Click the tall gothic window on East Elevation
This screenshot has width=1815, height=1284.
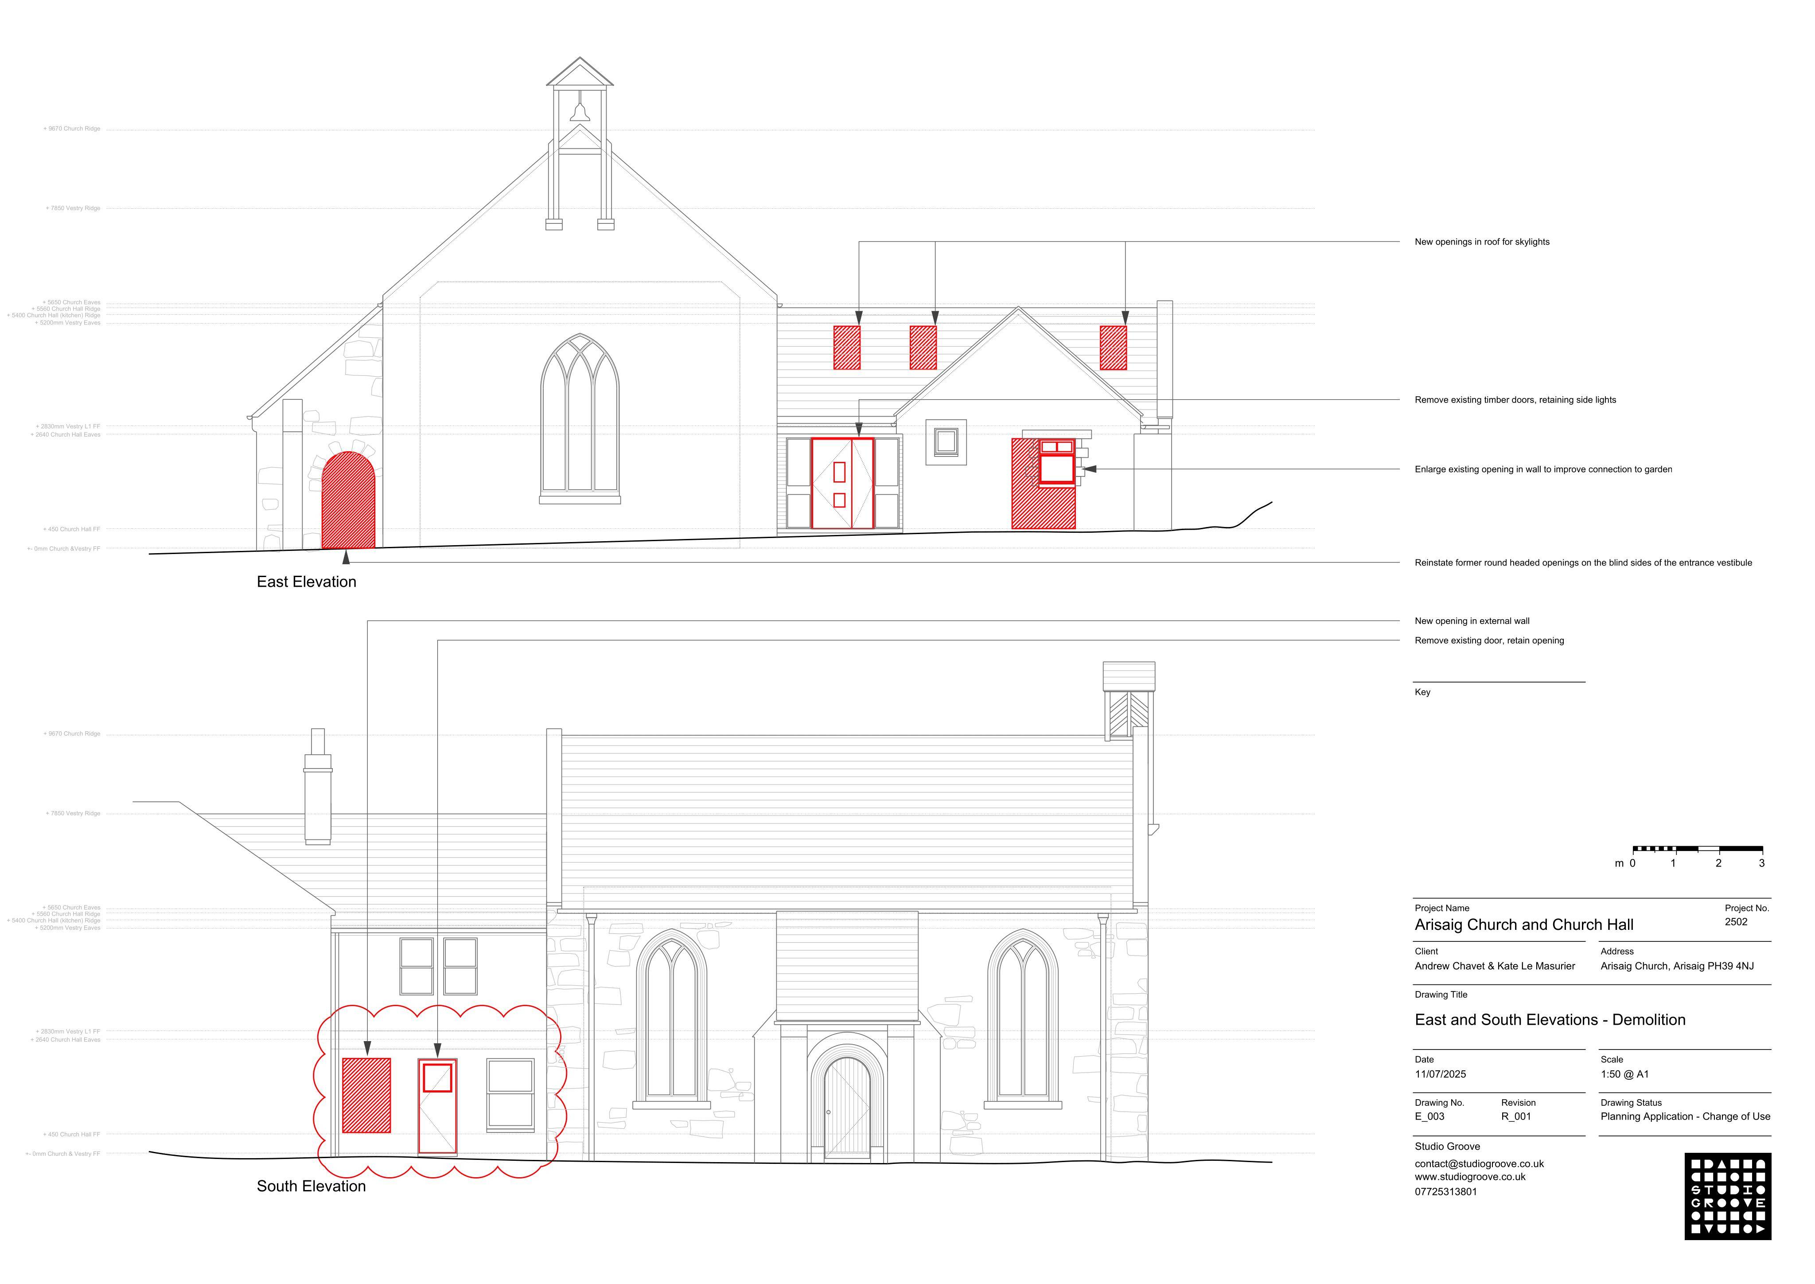580,419
